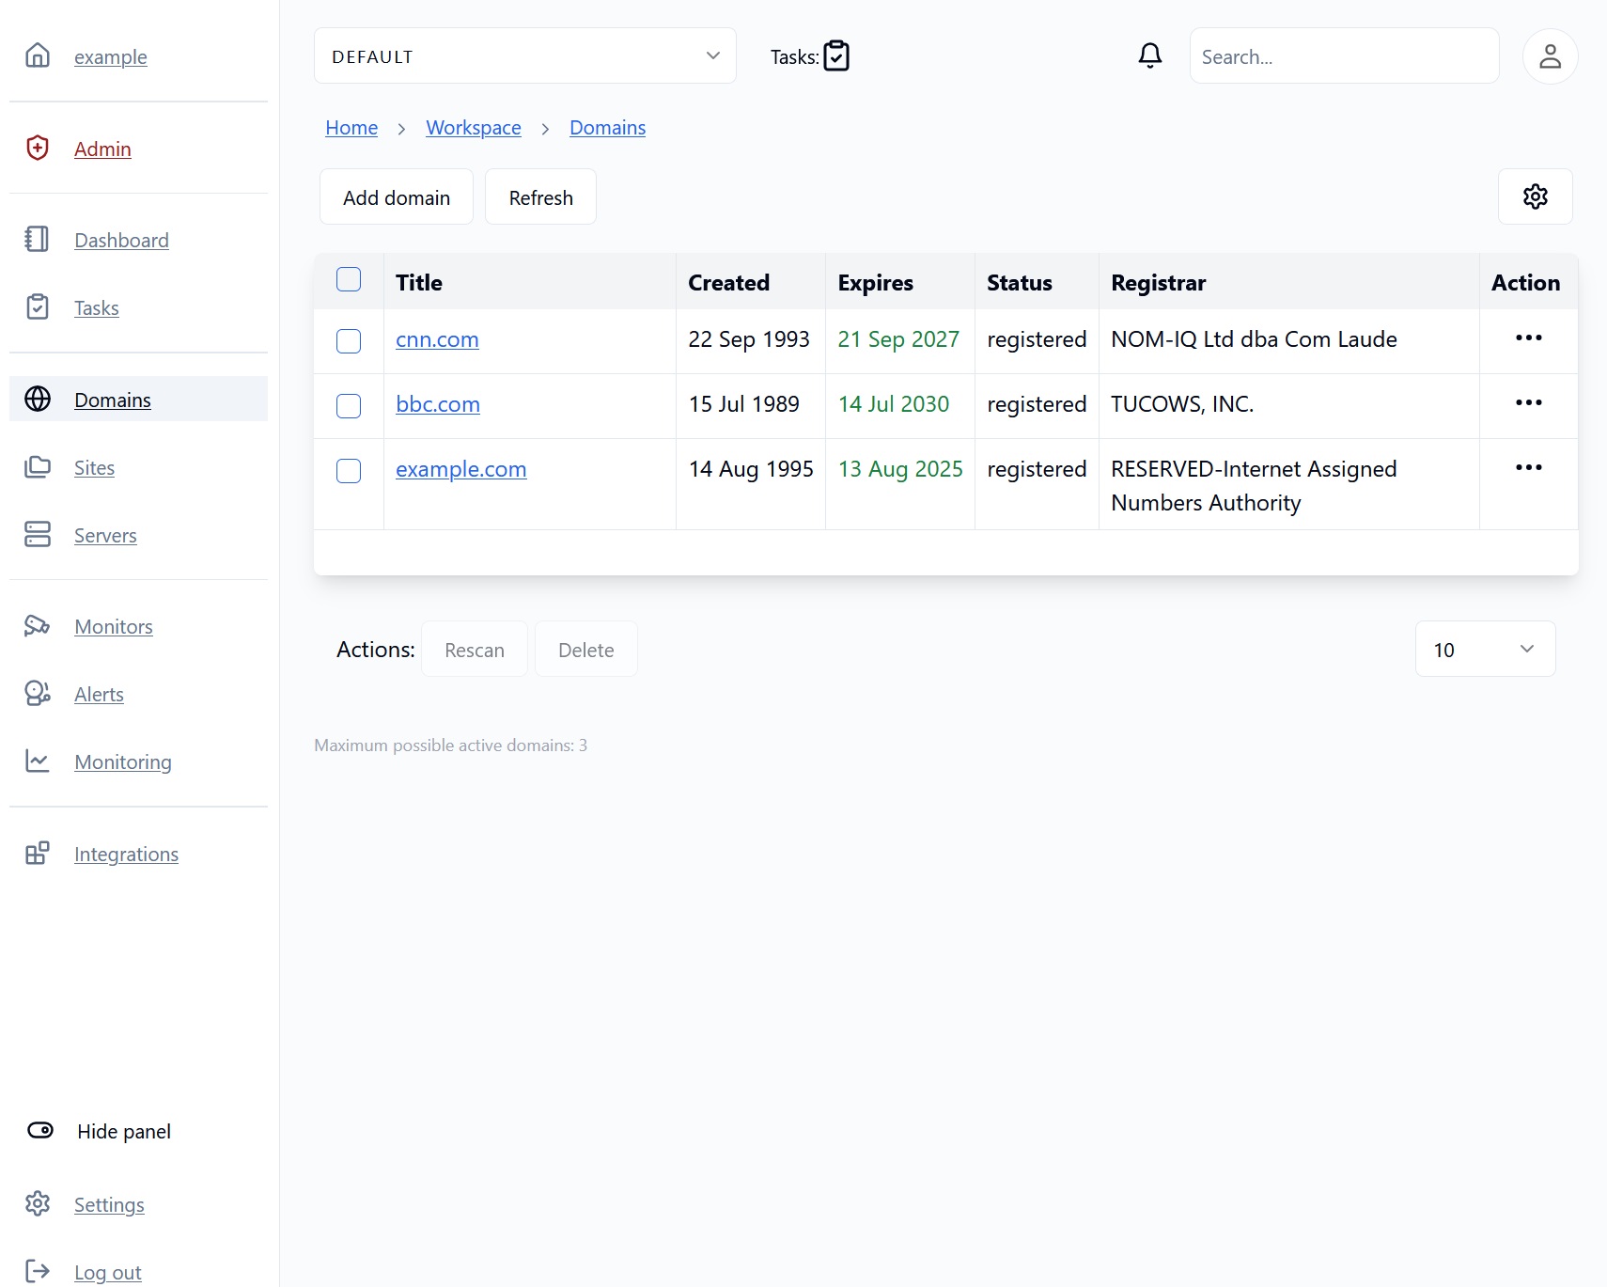Click the Alerts bell icon in sidebar
The height and width of the screenshot is (1287, 1607).
pos(38,693)
